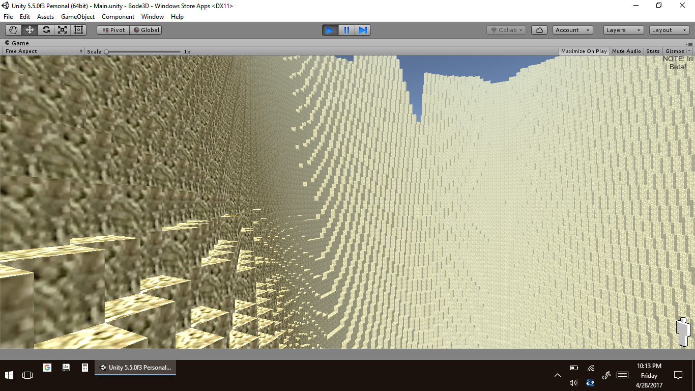Select the Move tool
695x391 pixels.
click(x=30, y=30)
